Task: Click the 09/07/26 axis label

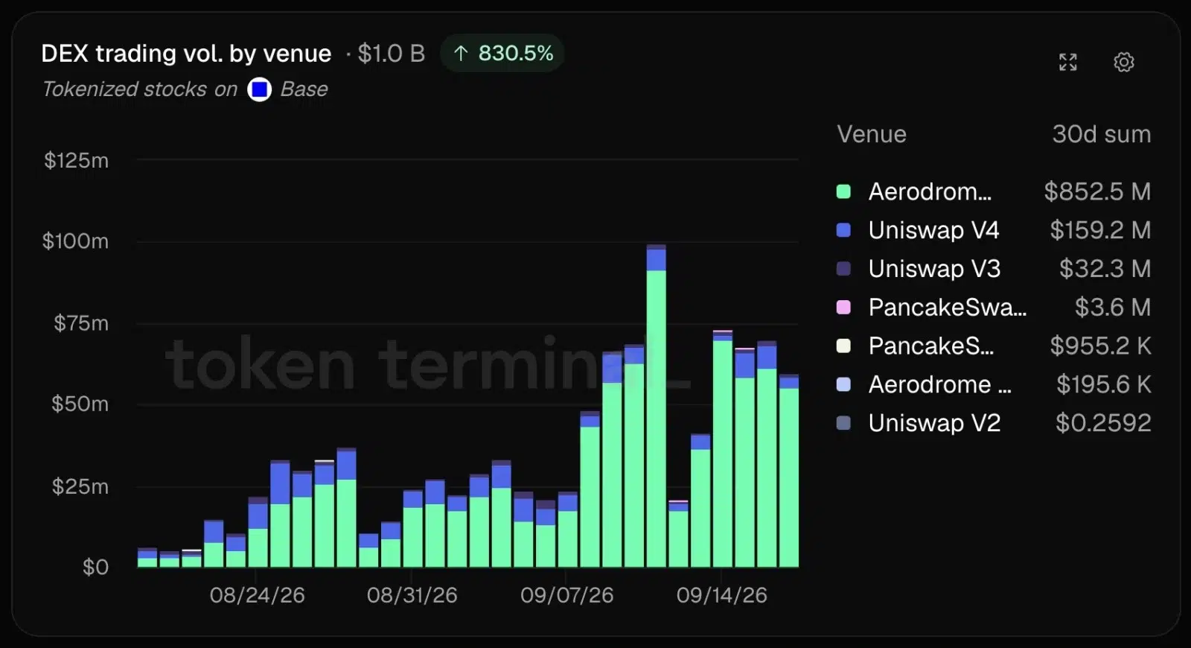Action: 566,595
